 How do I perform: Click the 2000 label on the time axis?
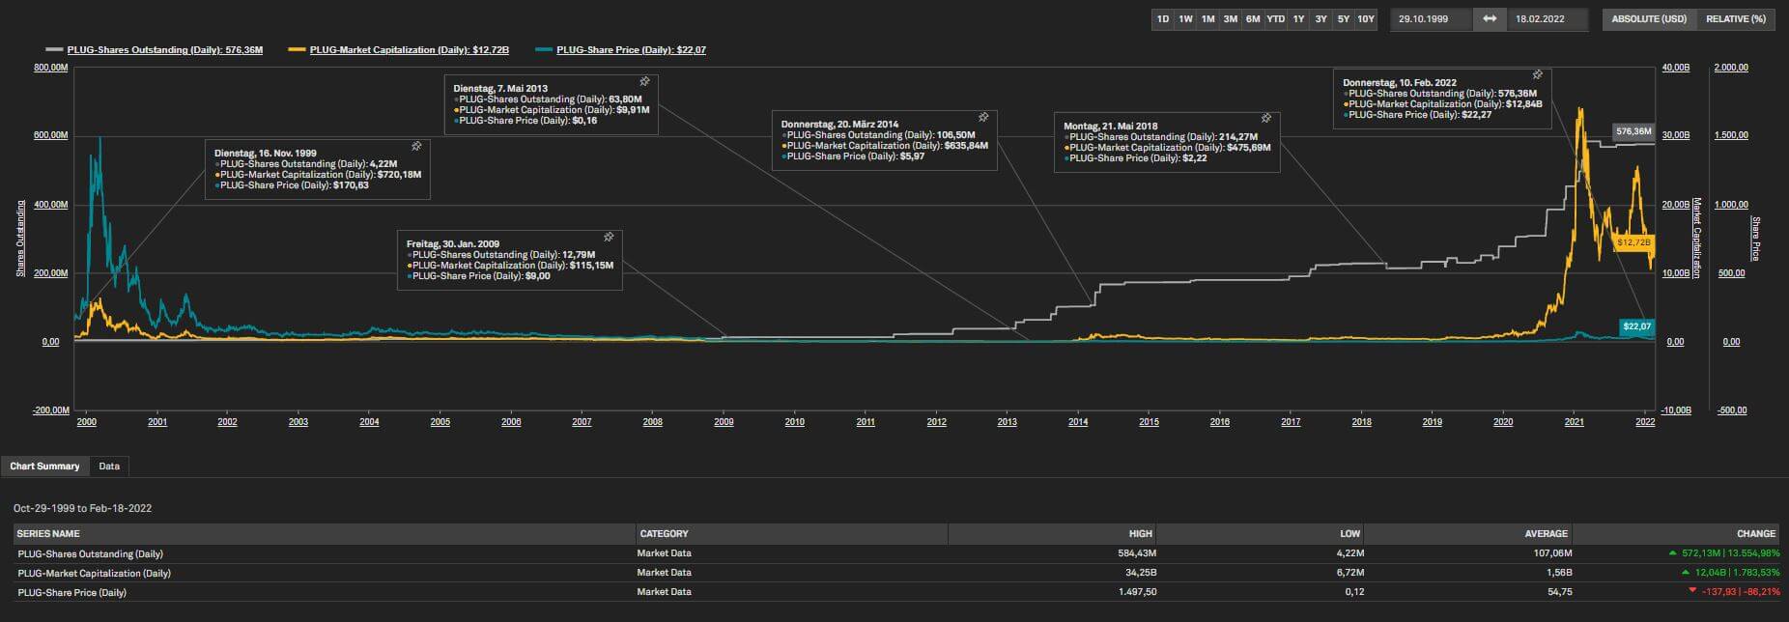point(86,422)
